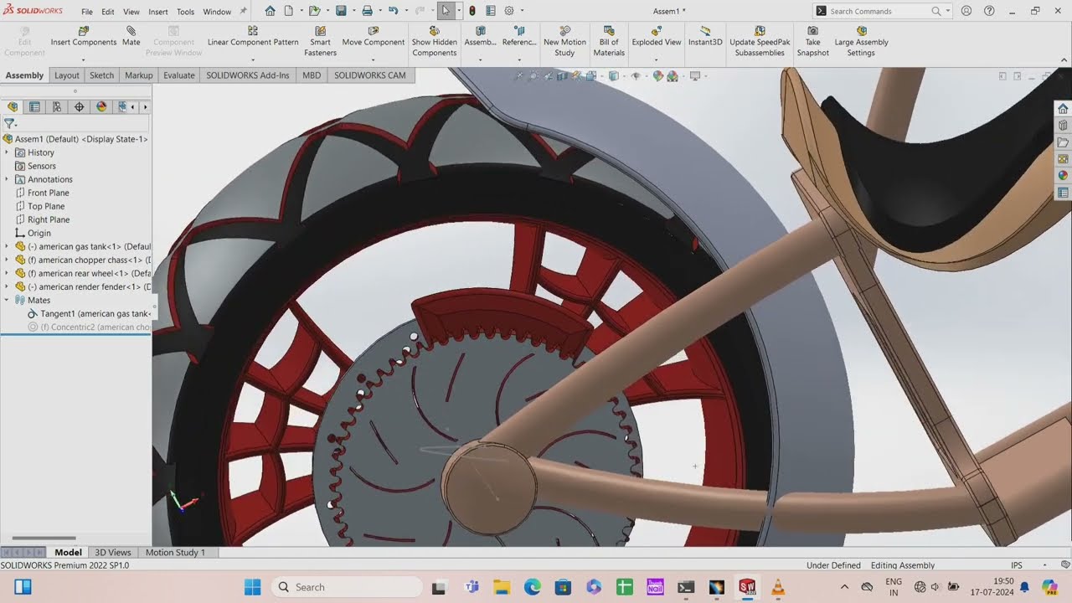Open the ConfigurationManager tab icon
The height and width of the screenshot is (603, 1072).
(57, 106)
